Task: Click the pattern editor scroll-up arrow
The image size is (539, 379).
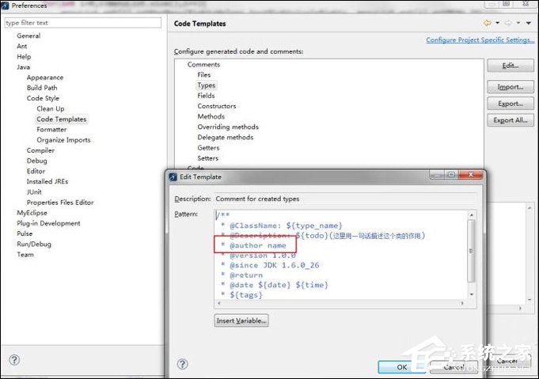Action: tap(472, 214)
